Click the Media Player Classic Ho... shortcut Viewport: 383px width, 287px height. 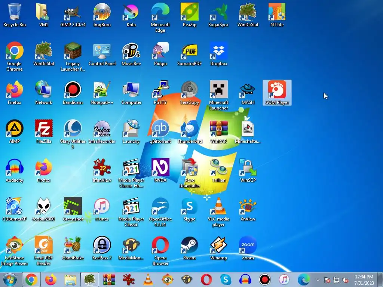click(131, 173)
